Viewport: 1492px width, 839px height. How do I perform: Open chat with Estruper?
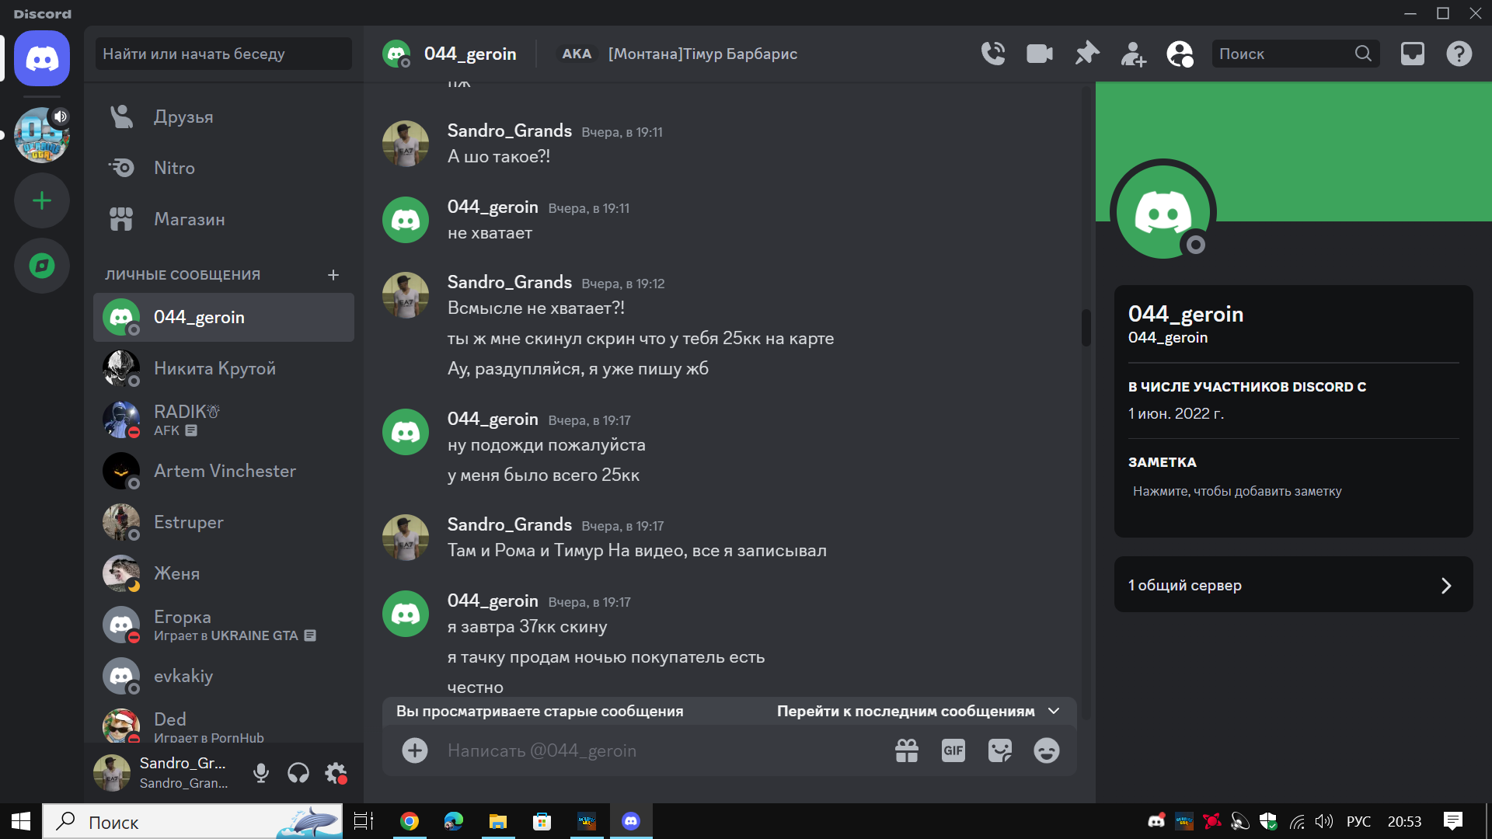224,522
